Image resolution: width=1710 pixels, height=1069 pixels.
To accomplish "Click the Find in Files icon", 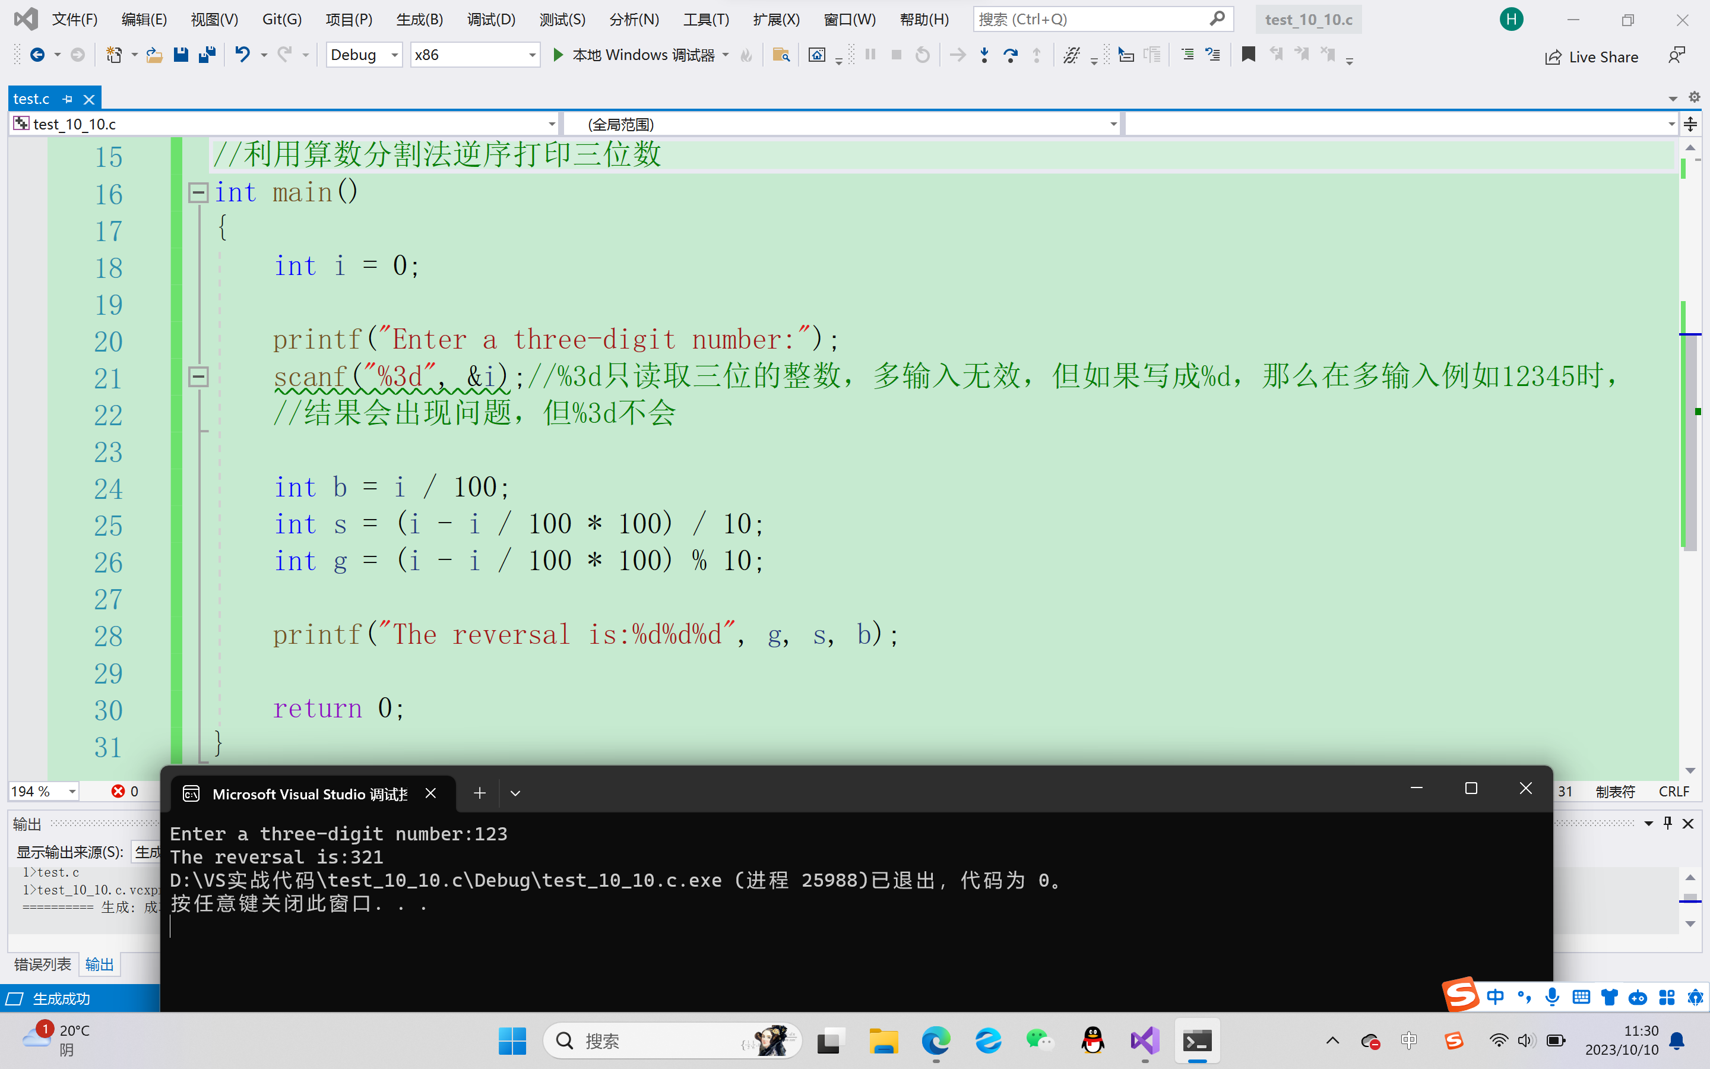I will click(x=780, y=55).
